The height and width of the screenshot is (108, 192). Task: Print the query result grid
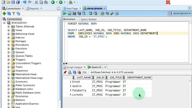pos(70,72)
